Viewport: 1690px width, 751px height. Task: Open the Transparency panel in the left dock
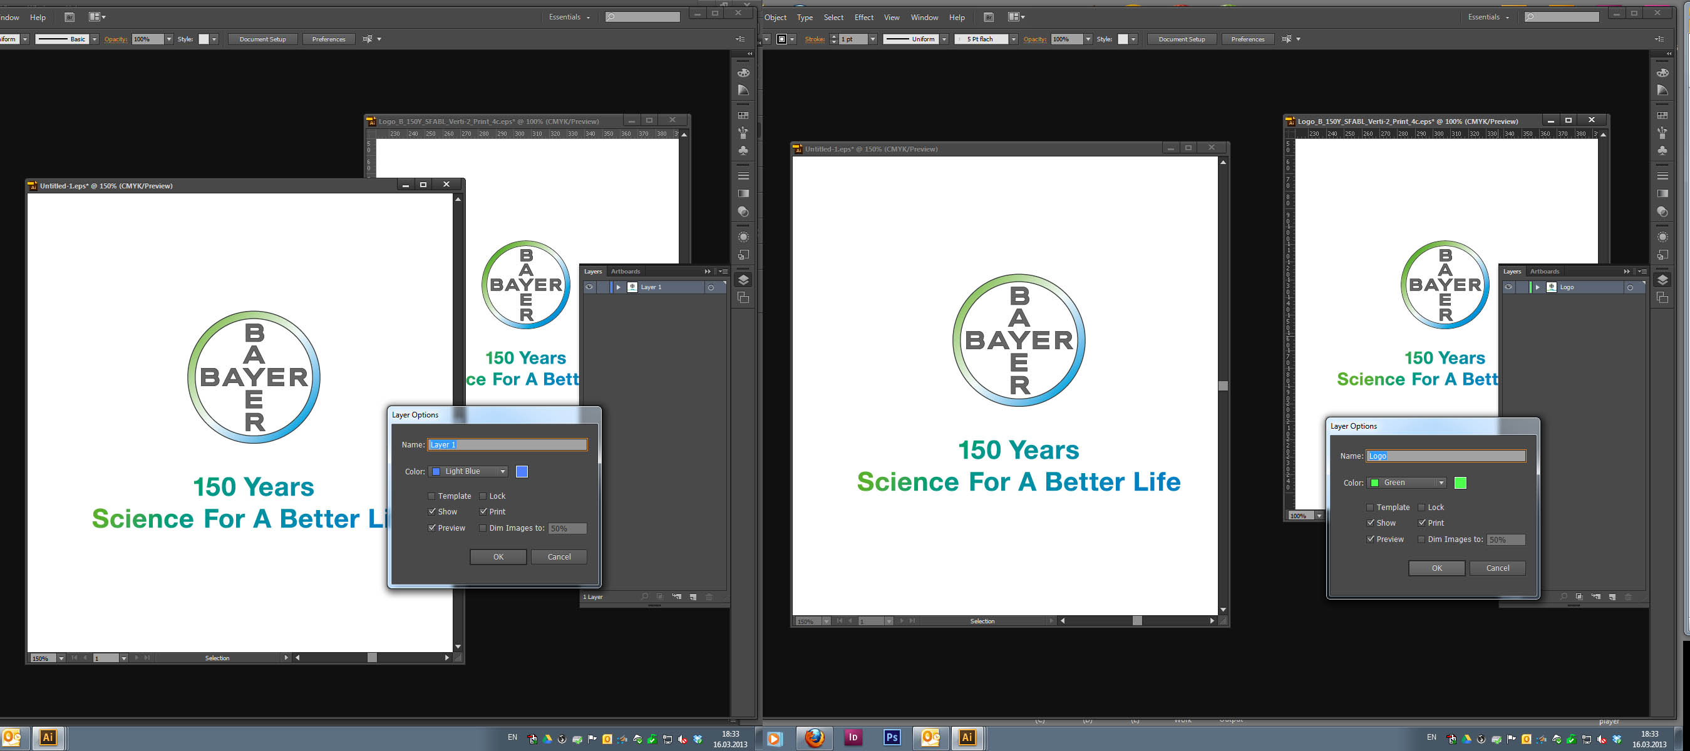(x=743, y=211)
